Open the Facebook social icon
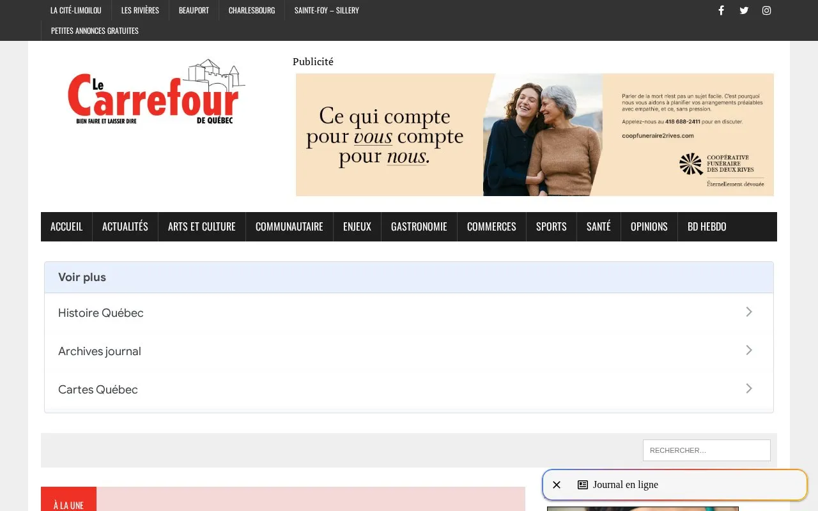Screen dimensions: 818x511 (x=721, y=10)
